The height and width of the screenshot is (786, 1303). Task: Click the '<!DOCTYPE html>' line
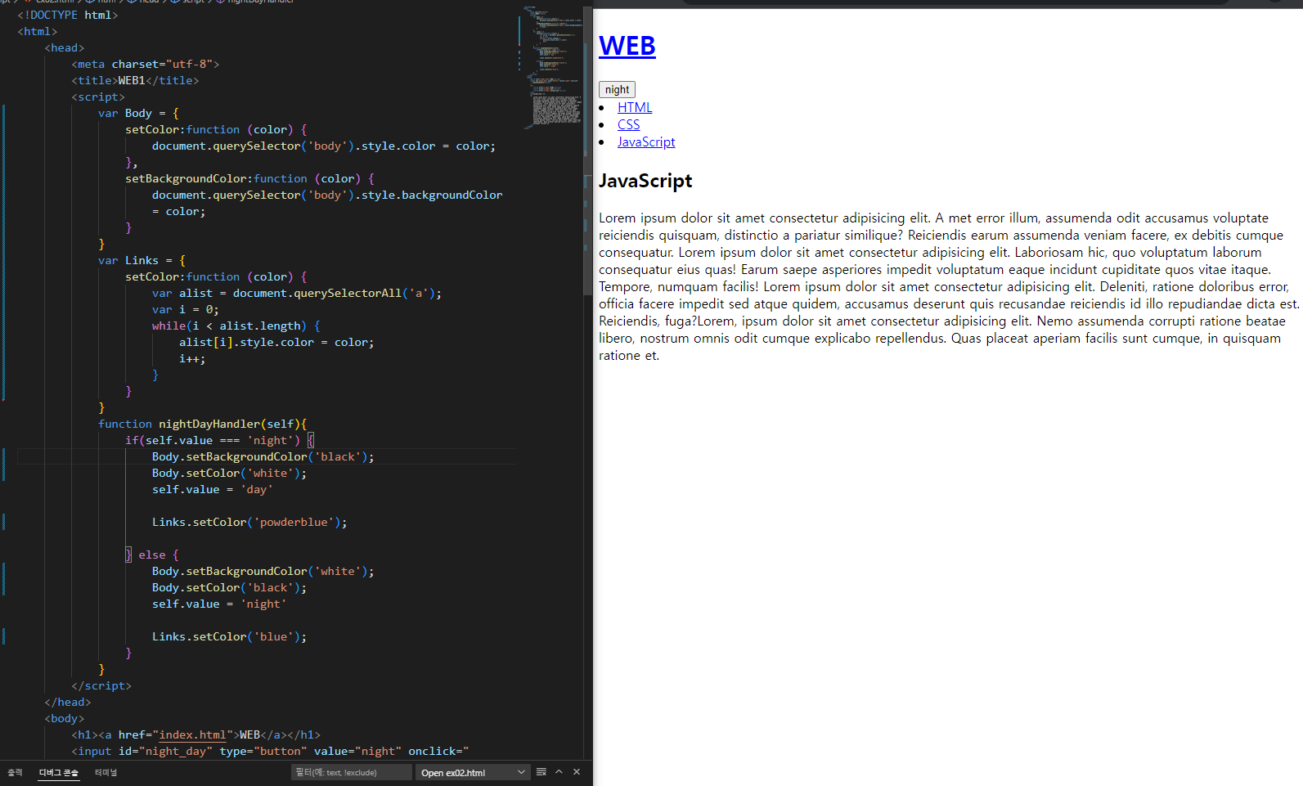(68, 15)
